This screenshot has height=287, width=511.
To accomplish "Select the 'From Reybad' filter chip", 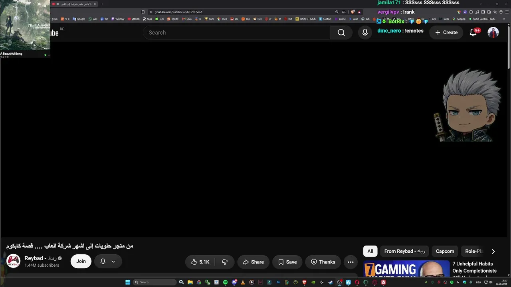I will tap(404, 251).
